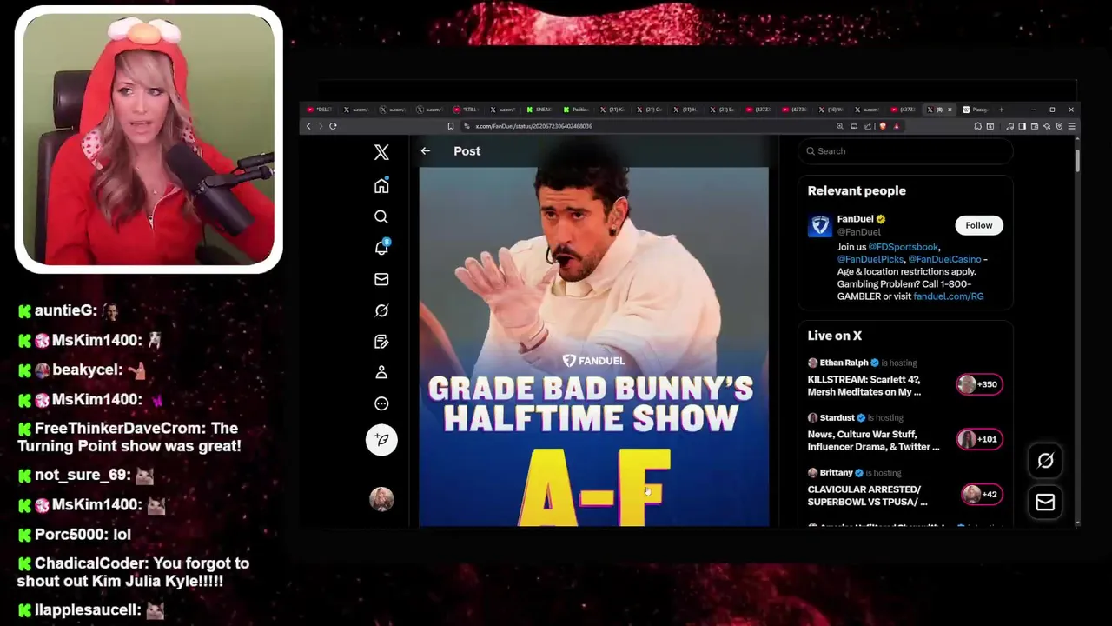Close the active X tab

[950, 110]
